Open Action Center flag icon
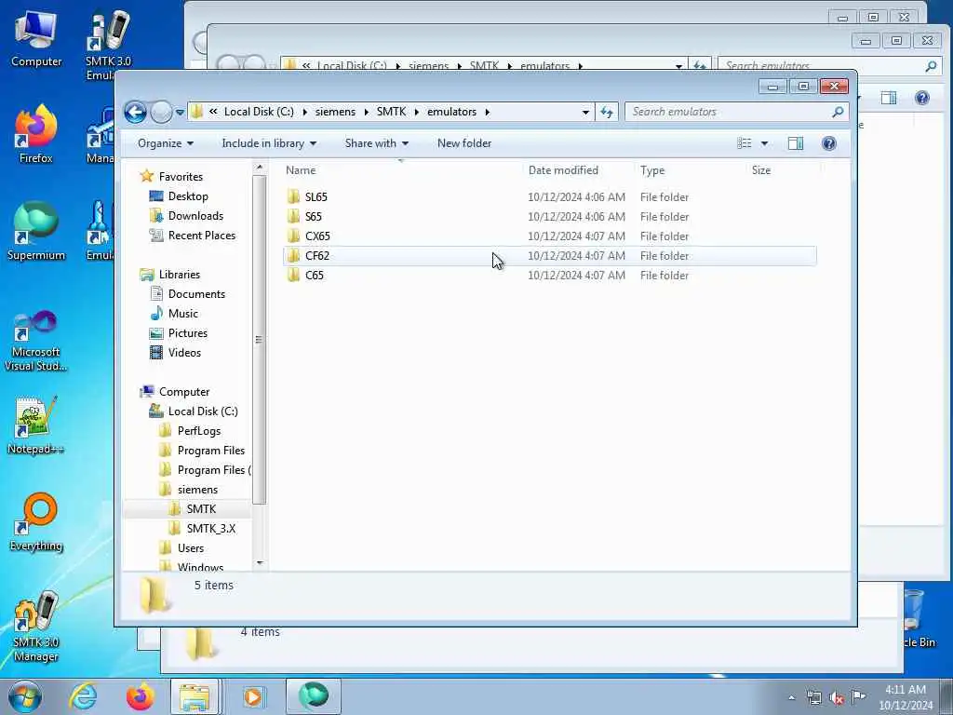 858,696
